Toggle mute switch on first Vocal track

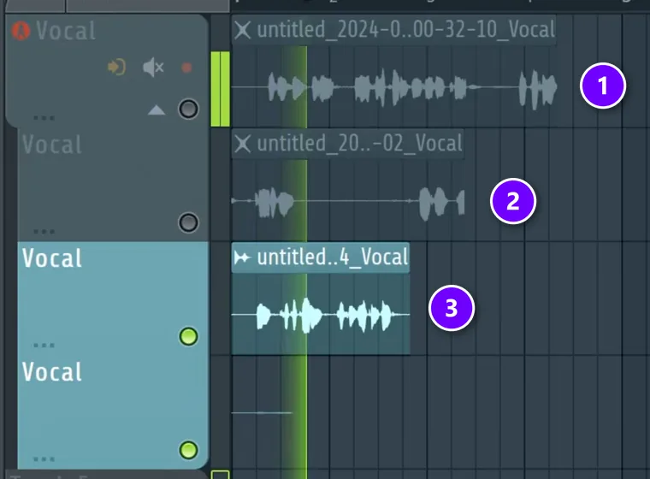(188, 109)
